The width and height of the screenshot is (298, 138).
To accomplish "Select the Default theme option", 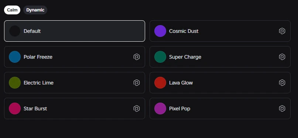I will [x=75, y=31].
